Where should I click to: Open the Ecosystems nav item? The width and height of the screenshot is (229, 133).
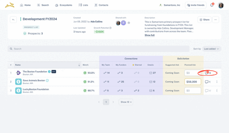click(64, 5)
